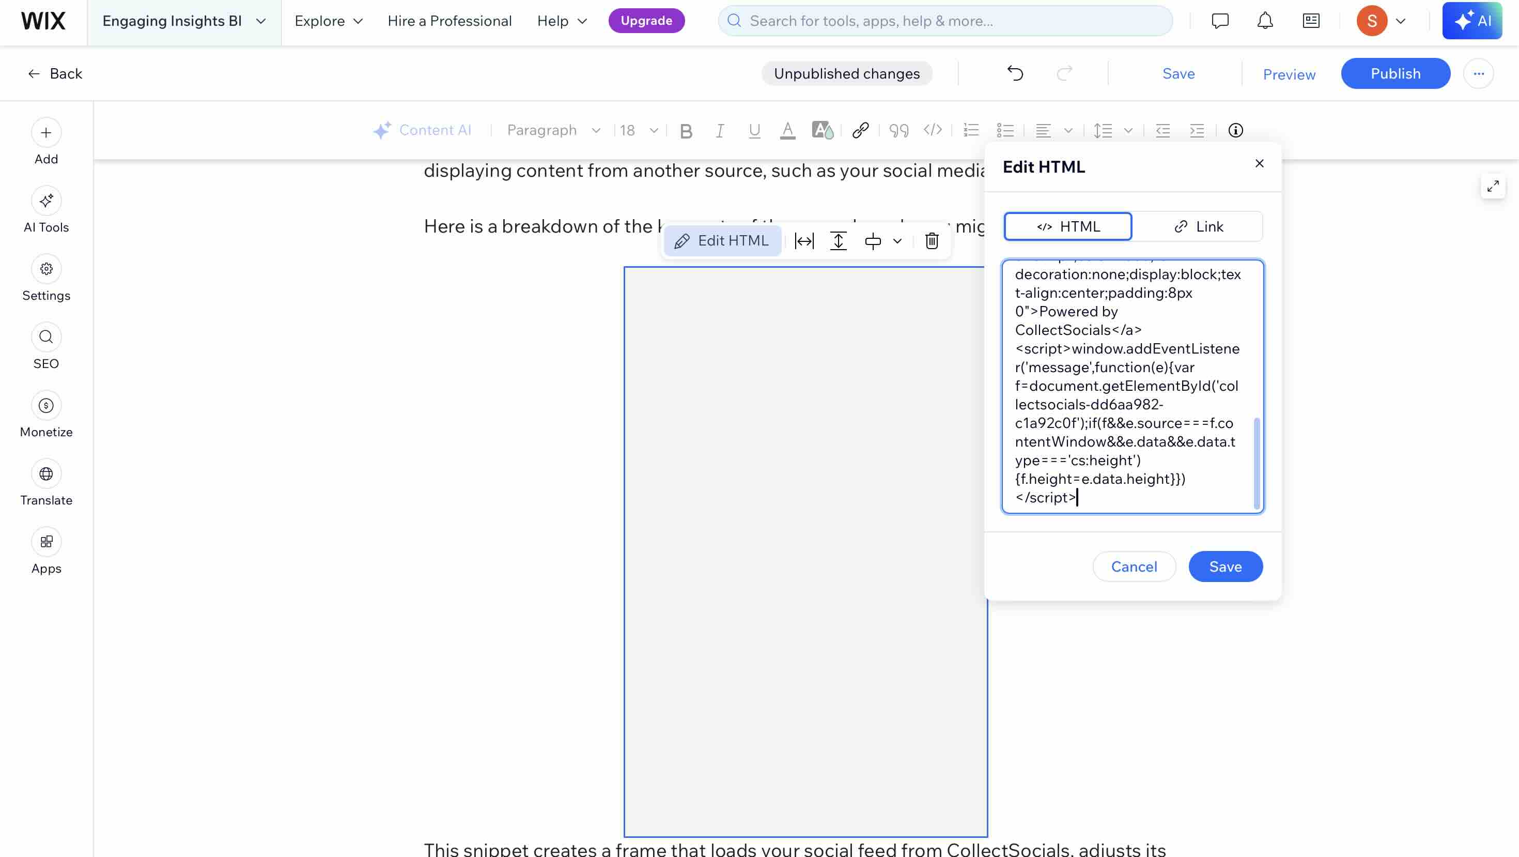Open the text highlight color picker
This screenshot has width=1519, height=857.
(822, 130)
